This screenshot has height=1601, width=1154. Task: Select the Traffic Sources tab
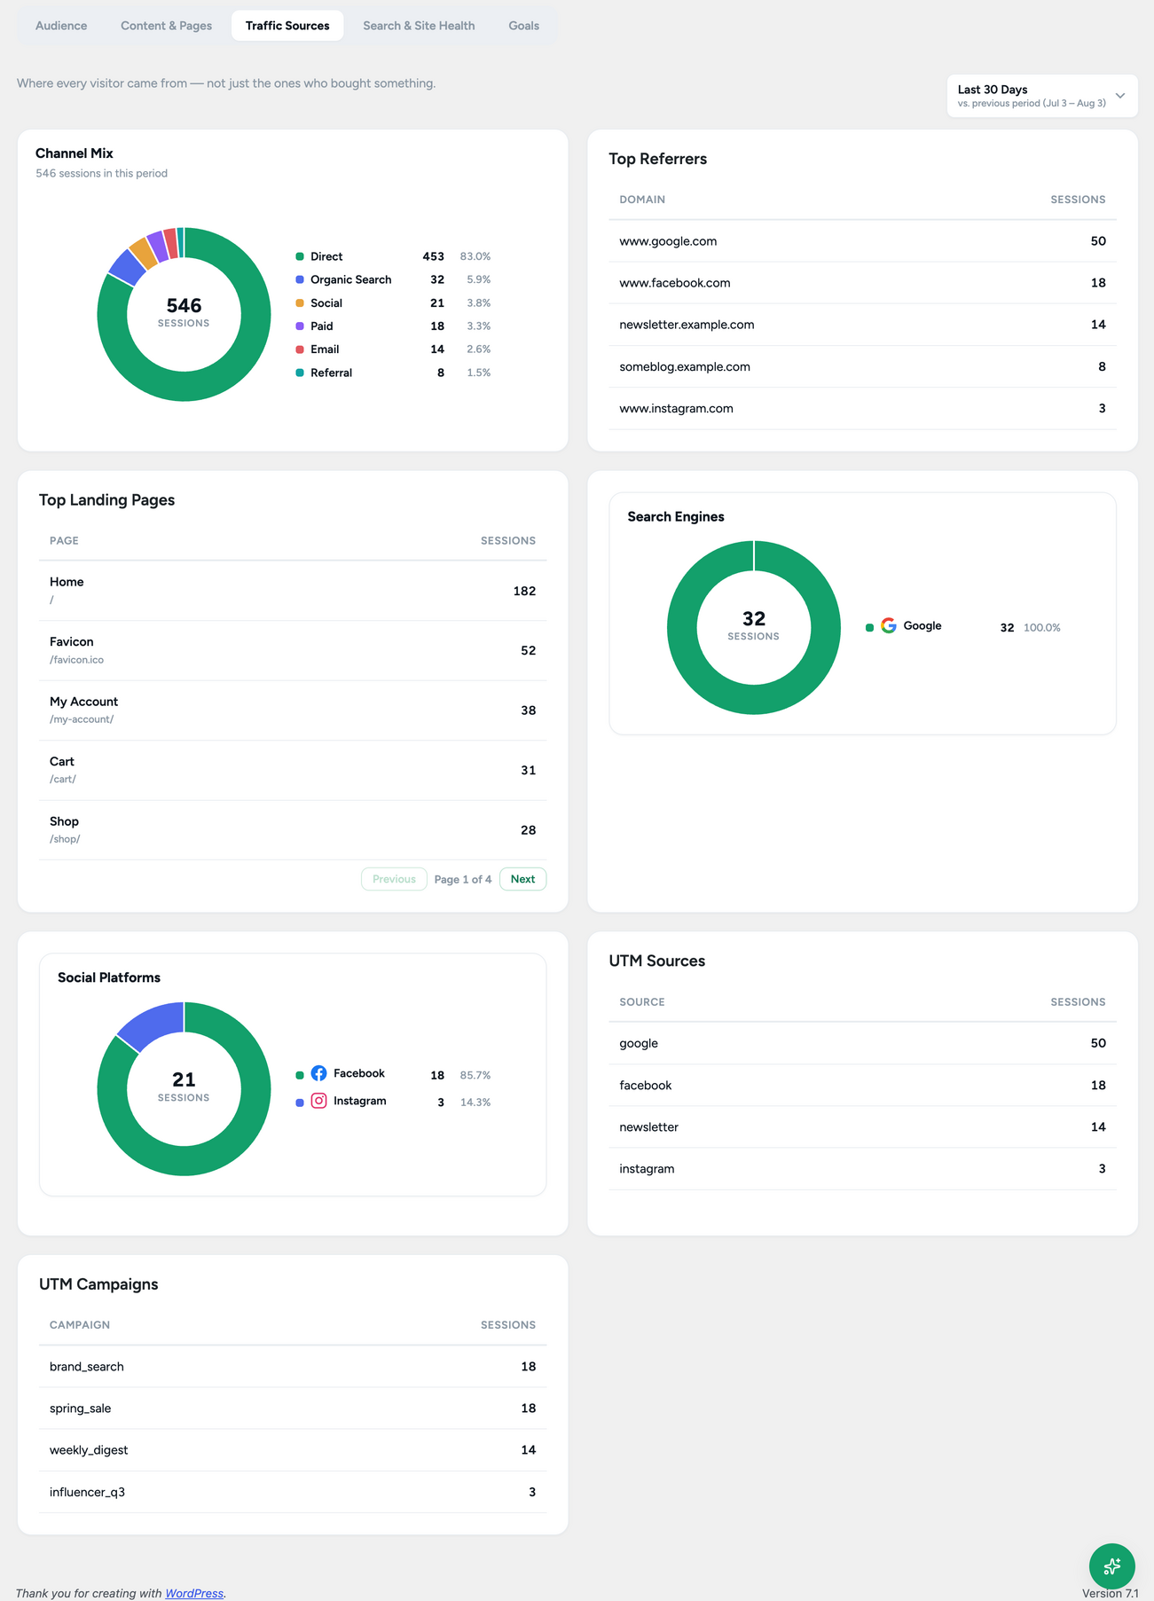pyautogui.click(x=287, y=26)
